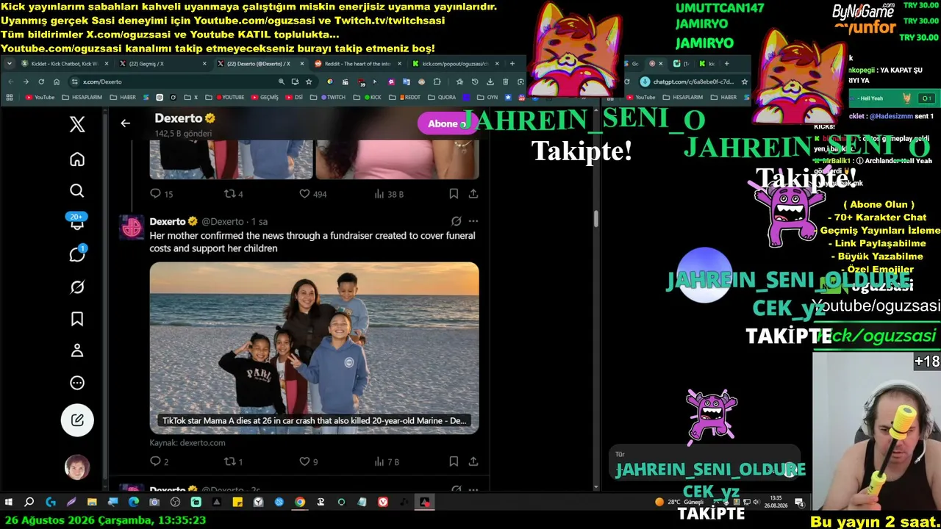The width and height of the screenshot is (941, 529).
Task: Bookmark this page with the star icon
Action: 310,82
